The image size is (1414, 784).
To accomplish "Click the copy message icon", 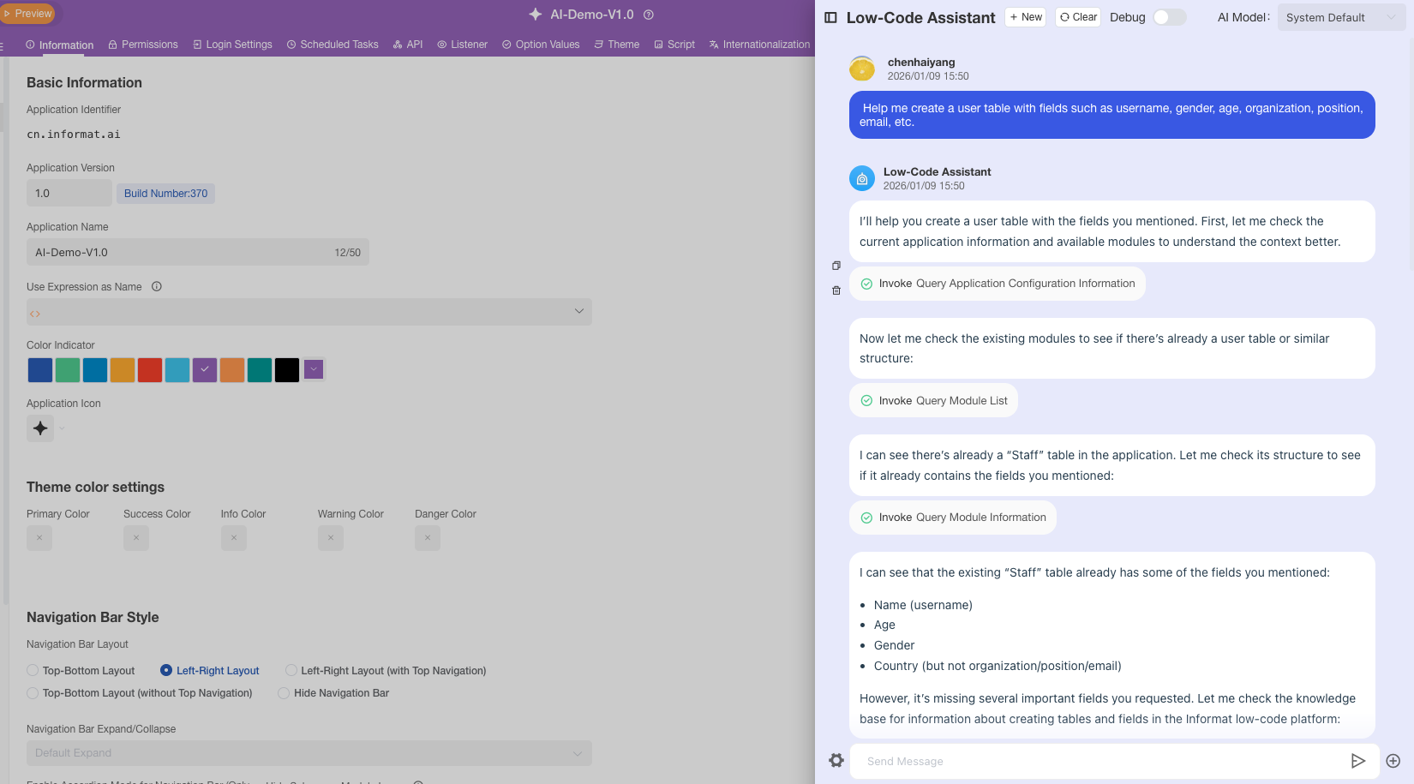I will click(836, 266).
